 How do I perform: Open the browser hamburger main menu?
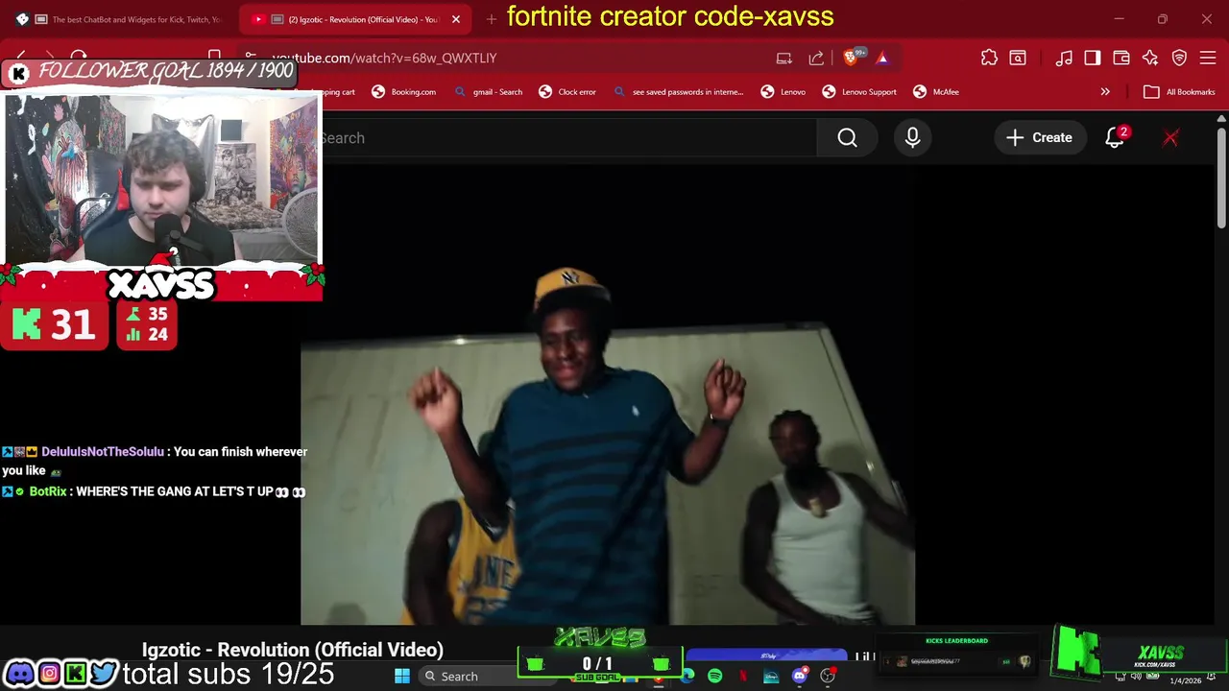pos(1209,59)
